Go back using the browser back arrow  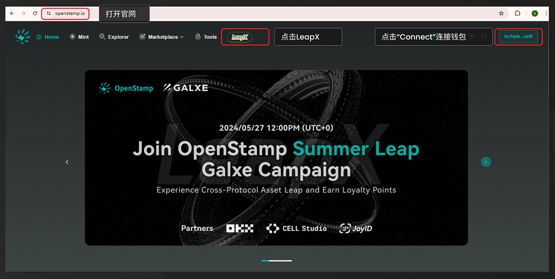click(12, 13)
